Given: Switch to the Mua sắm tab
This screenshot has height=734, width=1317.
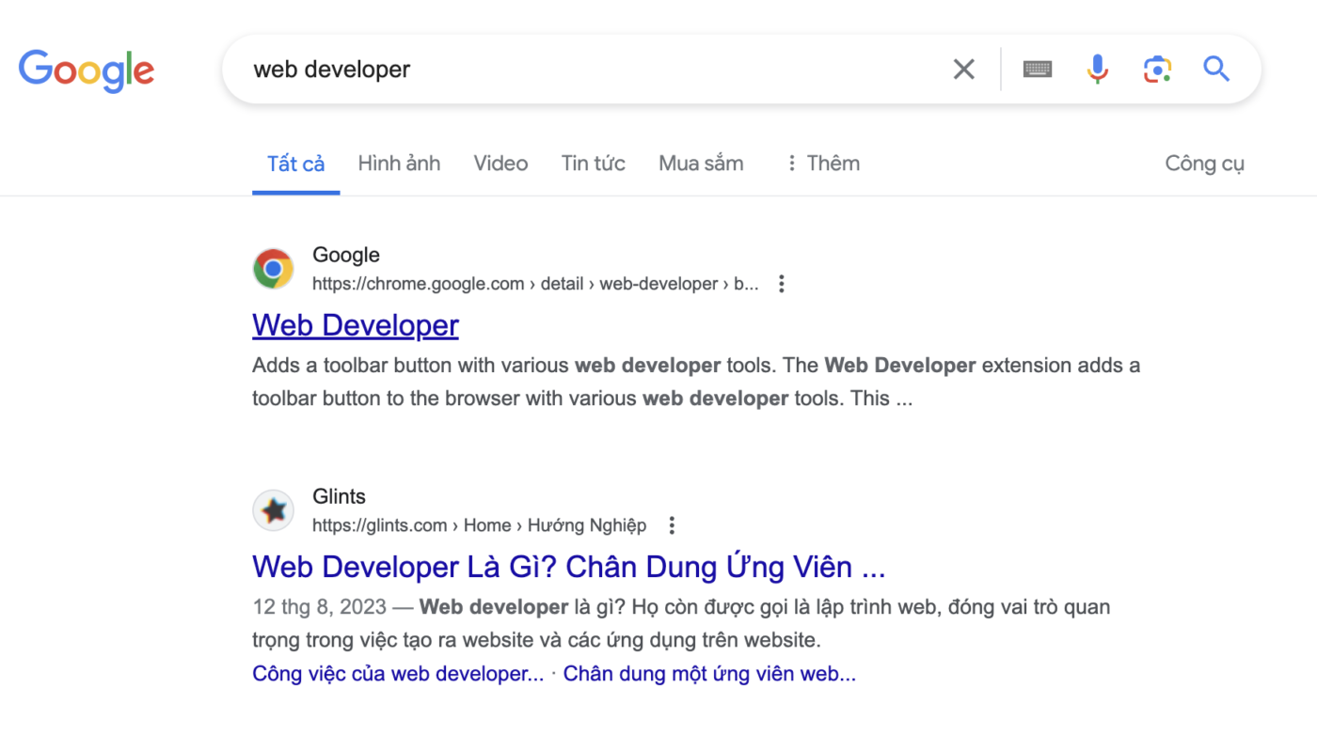Looking at the screenshot, I should point(701,164).
